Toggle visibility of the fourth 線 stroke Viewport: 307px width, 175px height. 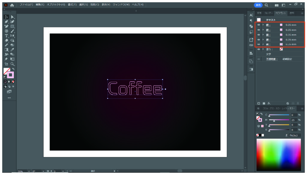[x=259, y=40]
